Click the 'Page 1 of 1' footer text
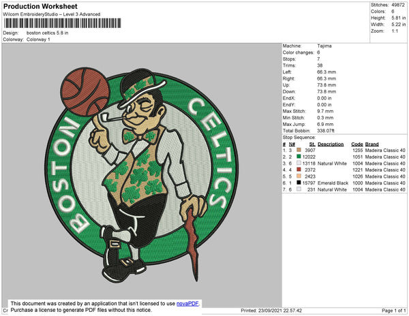409x316 pixels. 394,311
